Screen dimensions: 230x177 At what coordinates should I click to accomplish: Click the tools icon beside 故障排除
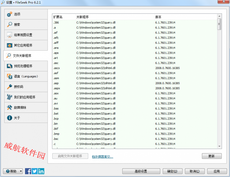pyautogui.click(x=10, y=108)
